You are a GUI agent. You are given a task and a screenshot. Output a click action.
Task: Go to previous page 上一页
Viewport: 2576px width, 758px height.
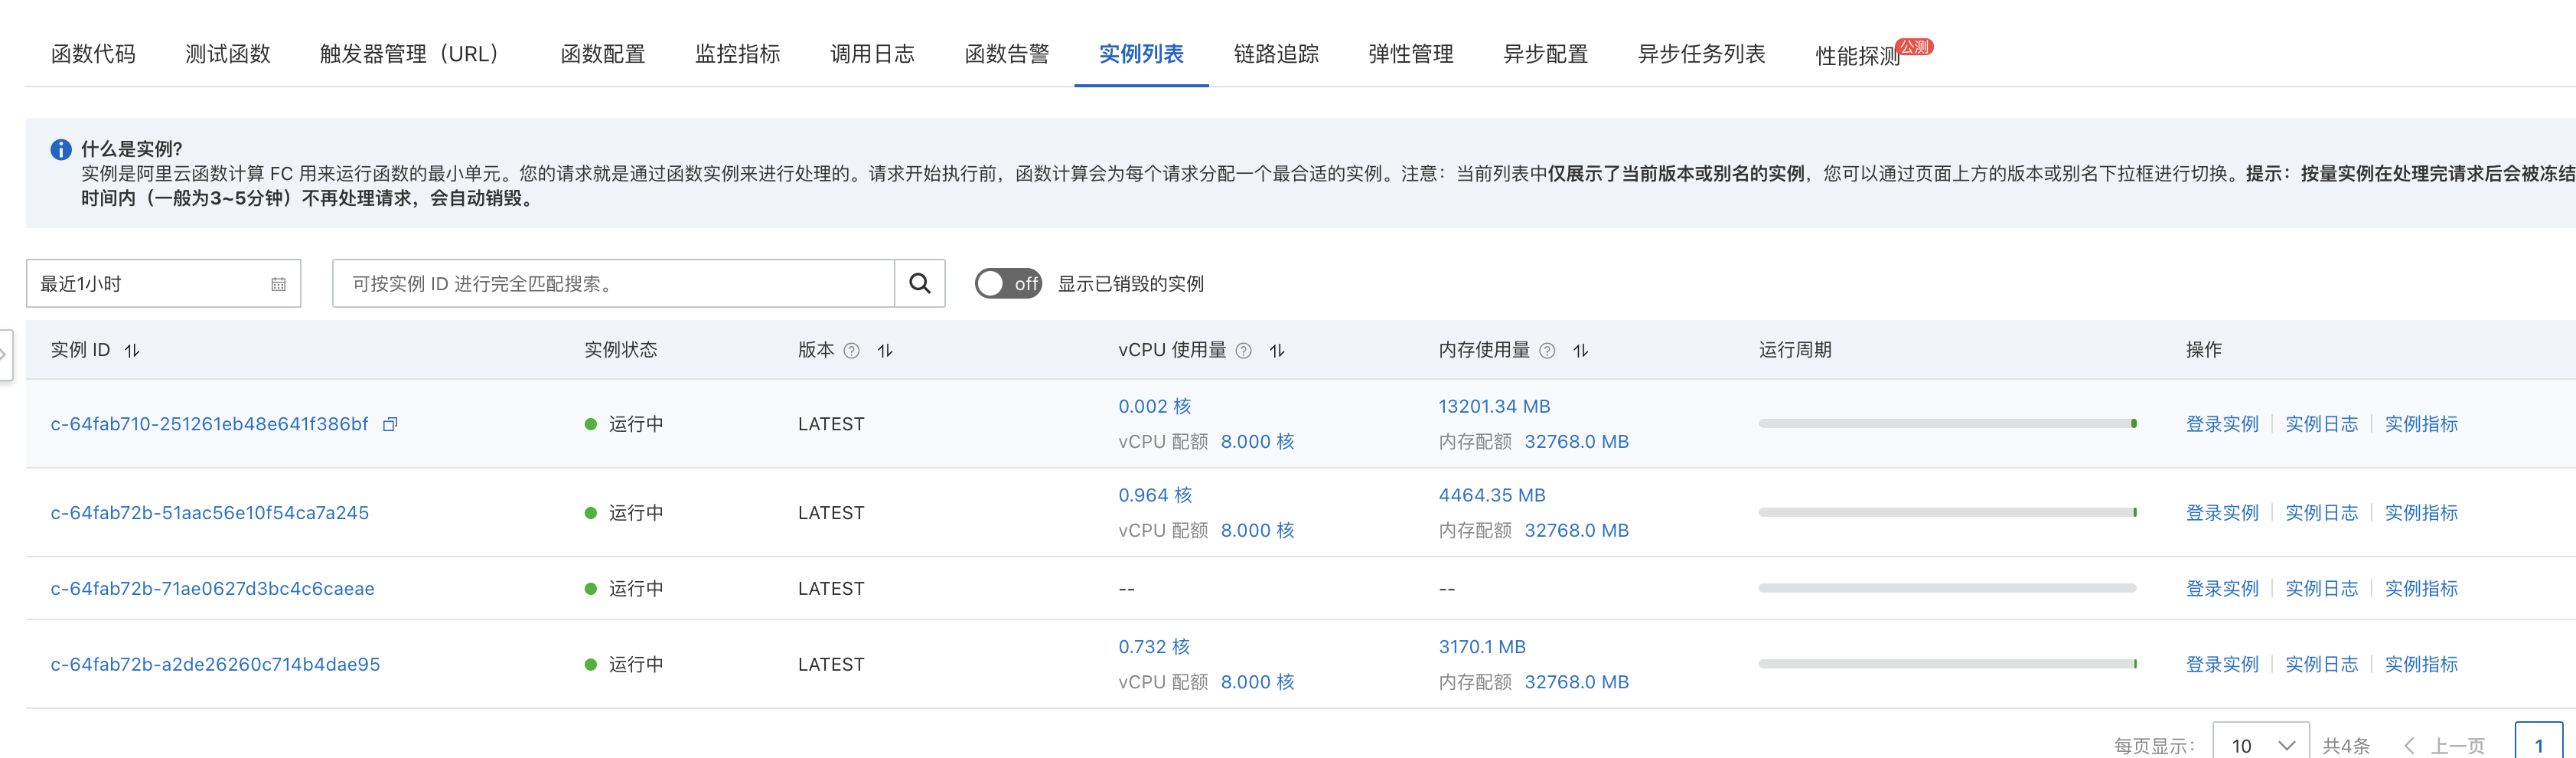click(x=2446, y=745)
